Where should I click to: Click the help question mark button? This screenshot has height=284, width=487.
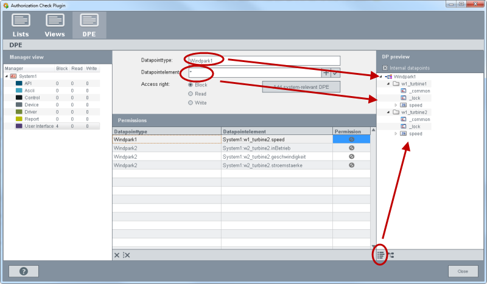tap(24, 271)
